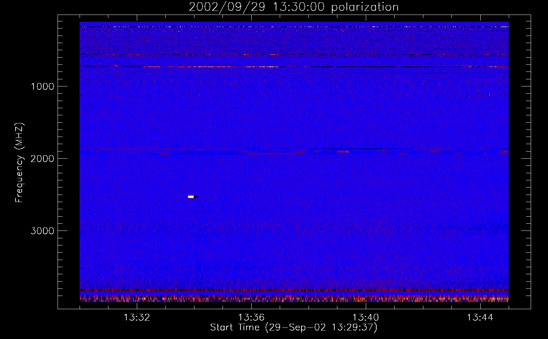Click the '13:36' time tick label
The height and width of the screenshot is (339, 548).
(251, 318)
